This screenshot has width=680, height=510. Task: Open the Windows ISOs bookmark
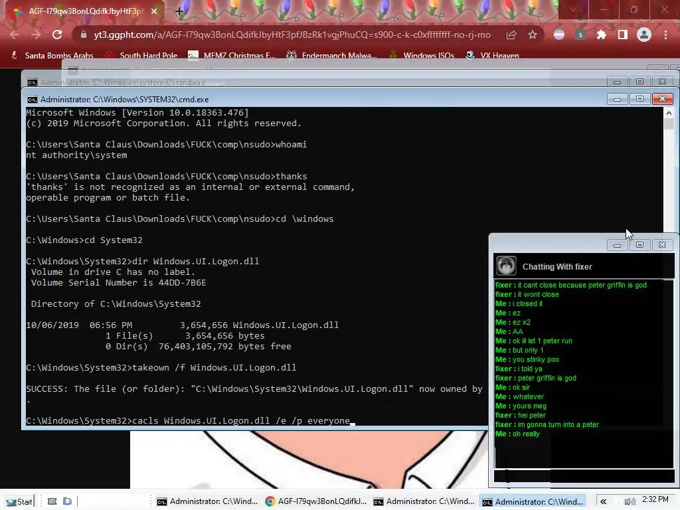coord(422,55)
